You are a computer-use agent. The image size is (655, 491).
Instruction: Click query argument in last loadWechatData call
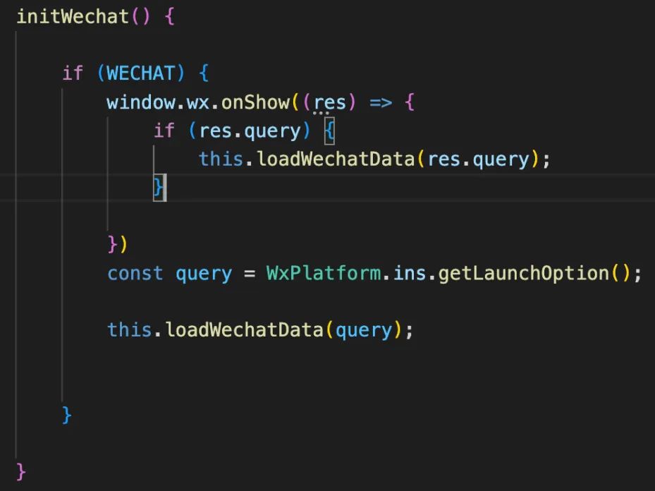(364, 332)
